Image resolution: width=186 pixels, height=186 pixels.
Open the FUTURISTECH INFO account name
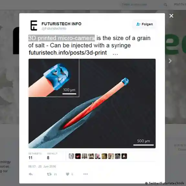point(61,24)
